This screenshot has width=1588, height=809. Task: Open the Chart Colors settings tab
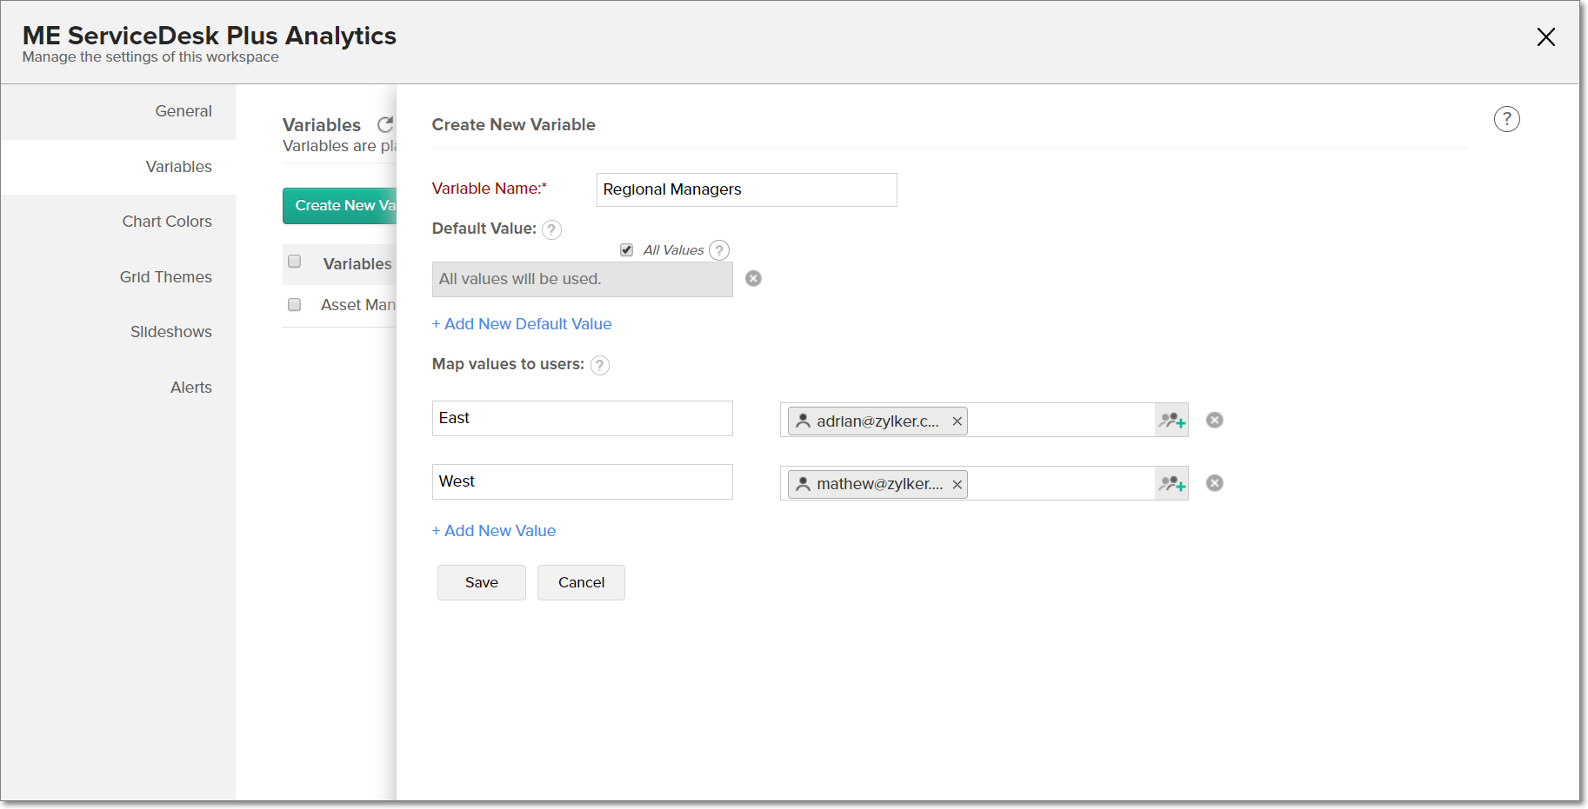coord(167,222)
